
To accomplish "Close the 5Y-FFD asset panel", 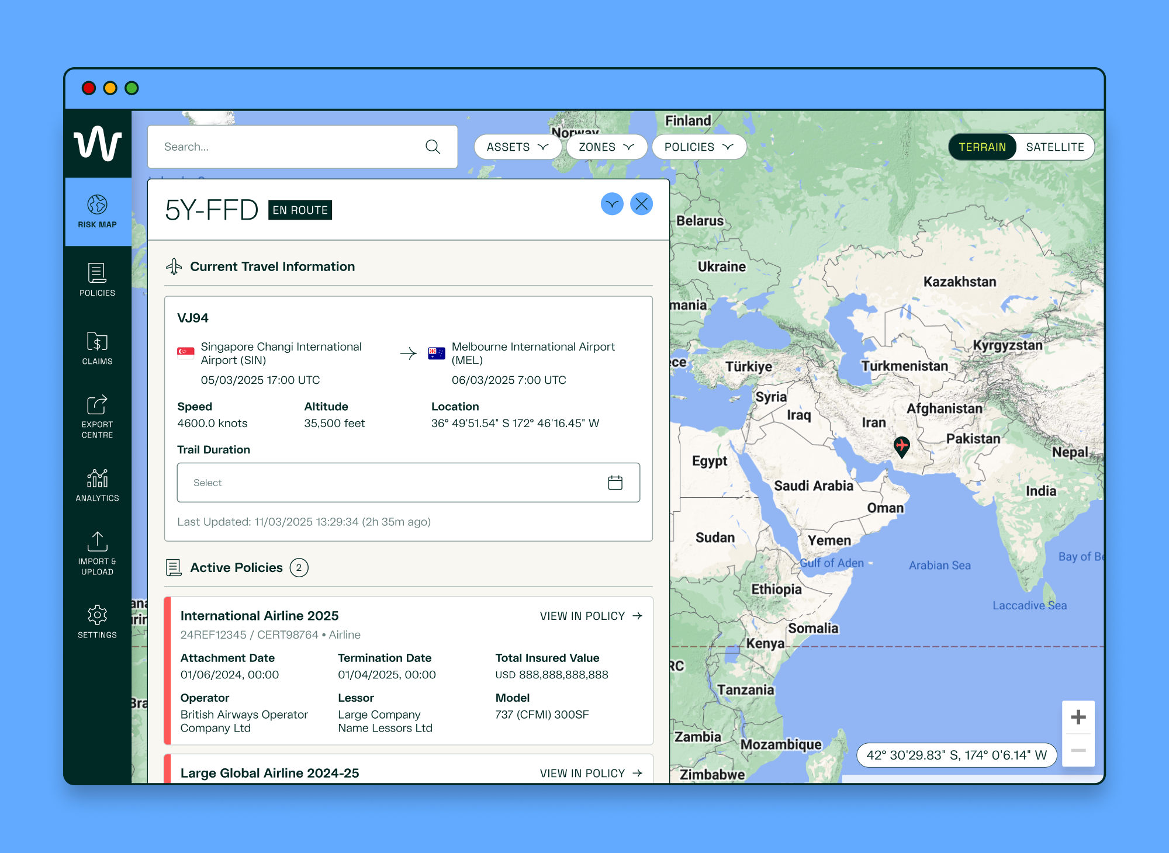I will (x=641, y=204).
